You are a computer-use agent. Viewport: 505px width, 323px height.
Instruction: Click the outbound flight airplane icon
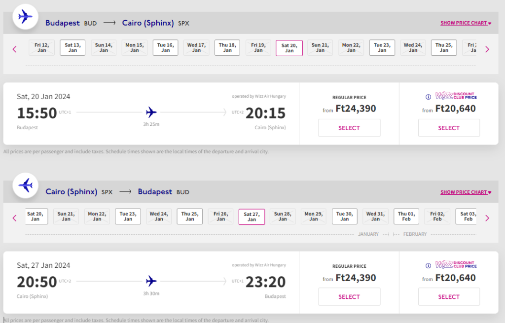coord(25,17)
